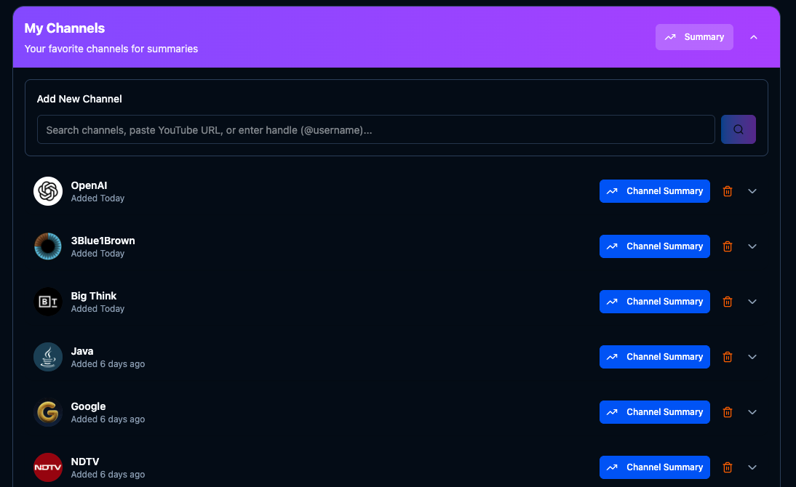Click 'Added 6 days ago' under Java

(x=108, y=364)
